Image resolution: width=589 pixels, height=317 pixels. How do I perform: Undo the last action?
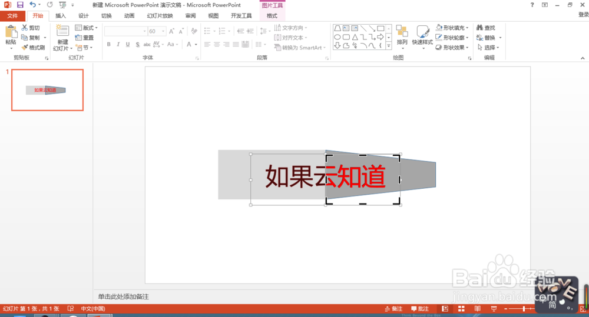click(x=32, y=5)
